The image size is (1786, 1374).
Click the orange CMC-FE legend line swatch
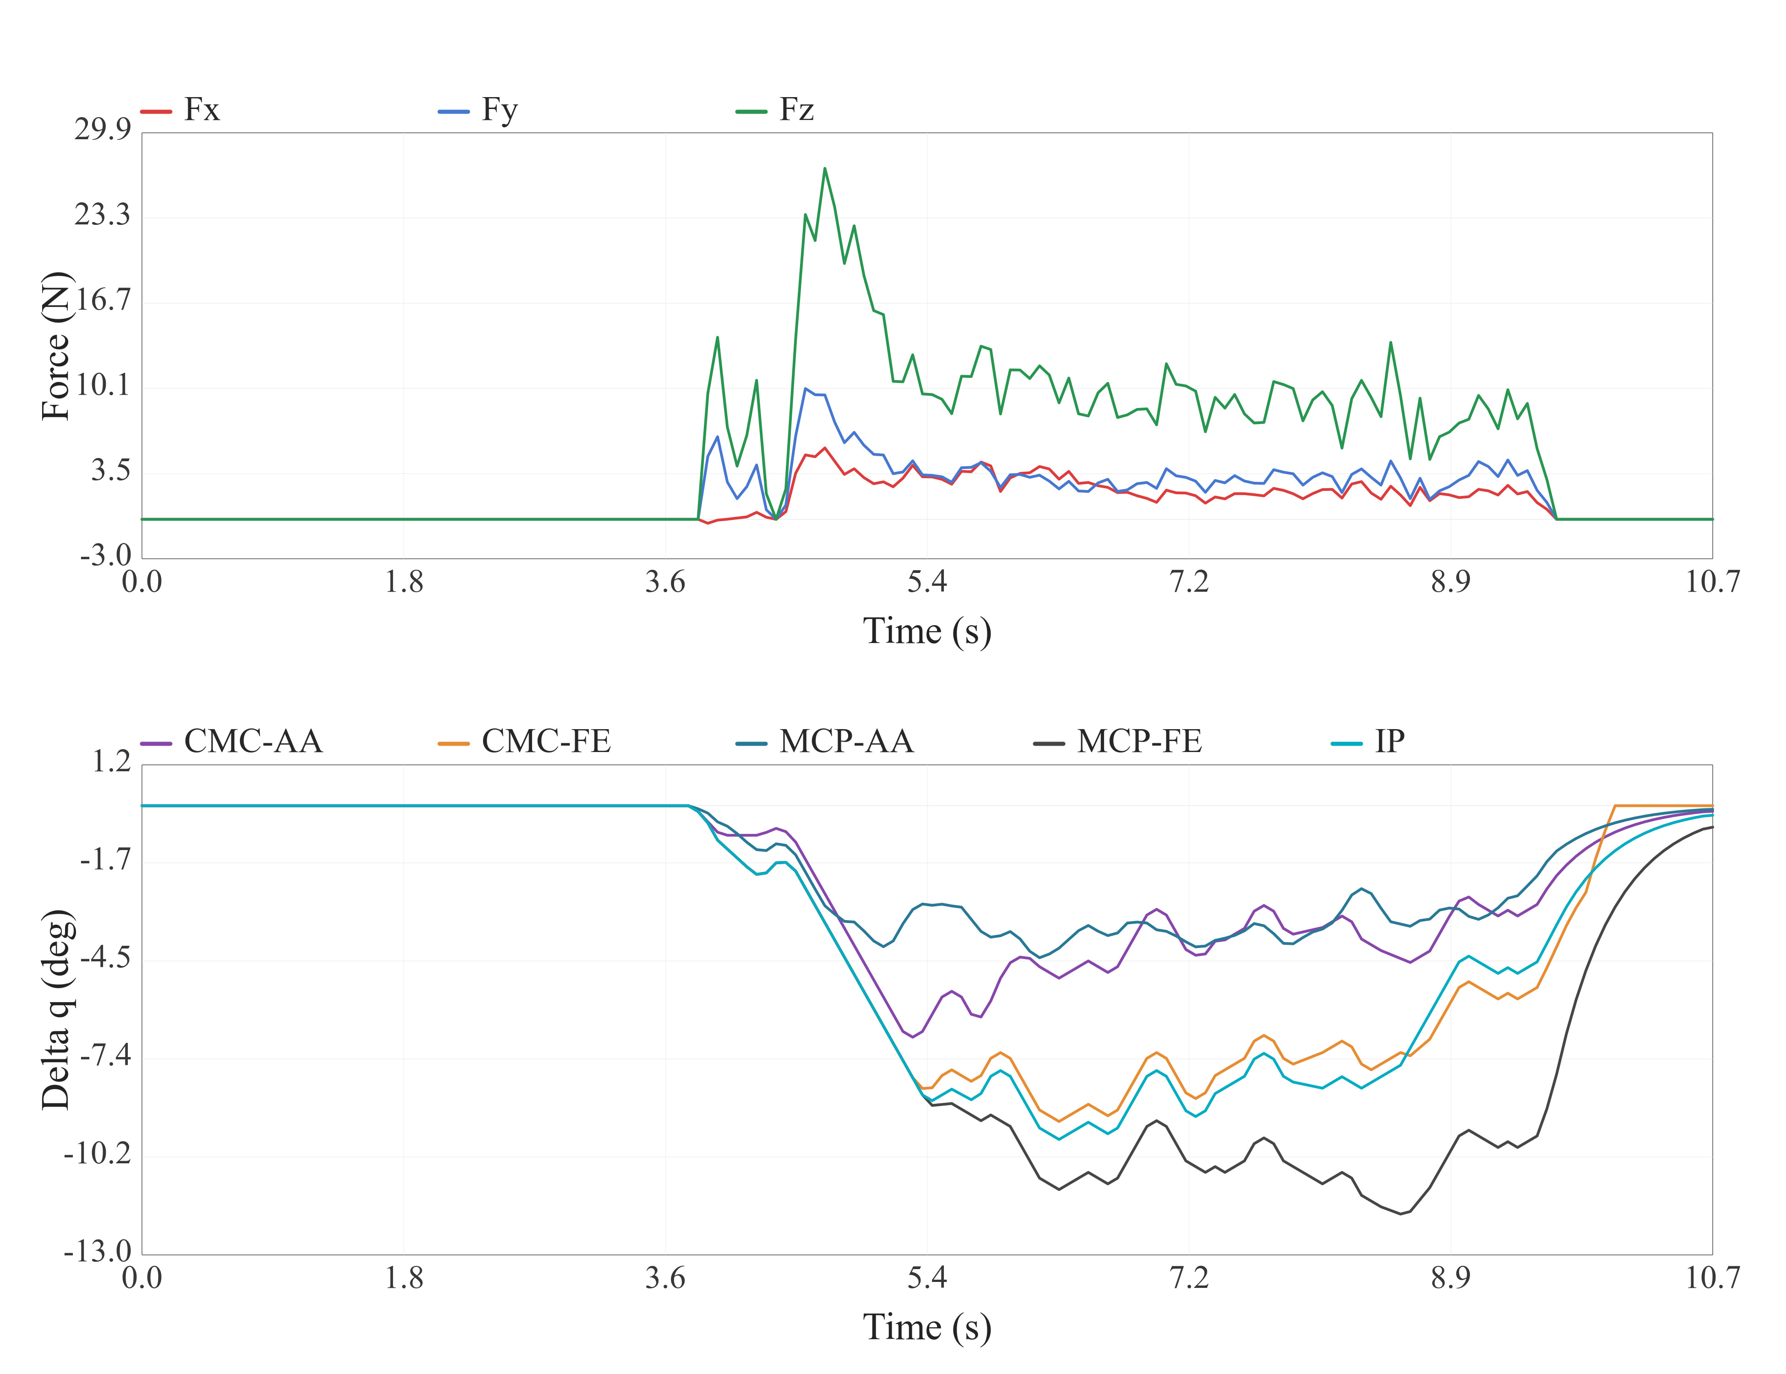click(x=454, y=743)
